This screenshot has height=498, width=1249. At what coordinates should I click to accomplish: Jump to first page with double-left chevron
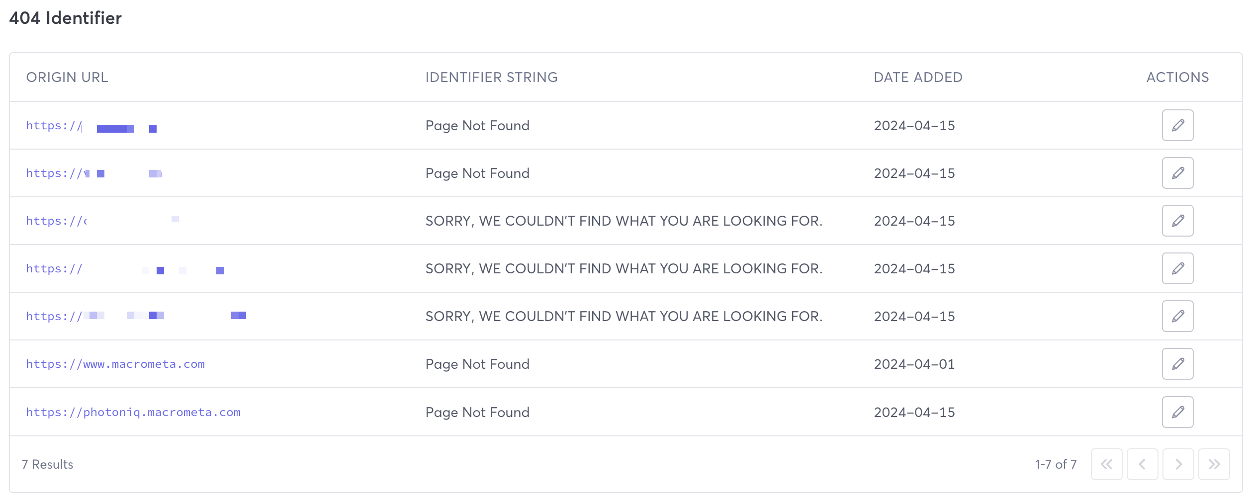point(1106,464)
